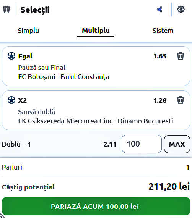Set maximum stake with MAX button
The image size is (192, 218).
point(177,144)
